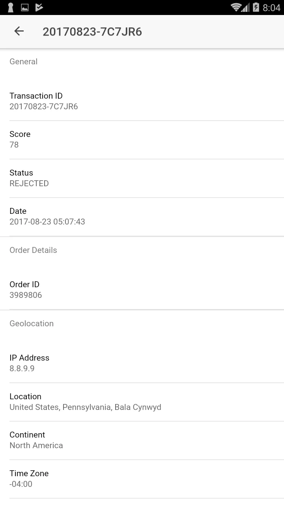Image resolution: width=284 pixels, height=505 pixels.
Task: Tap the keyhole notification icon
Action: pos(11,7)
